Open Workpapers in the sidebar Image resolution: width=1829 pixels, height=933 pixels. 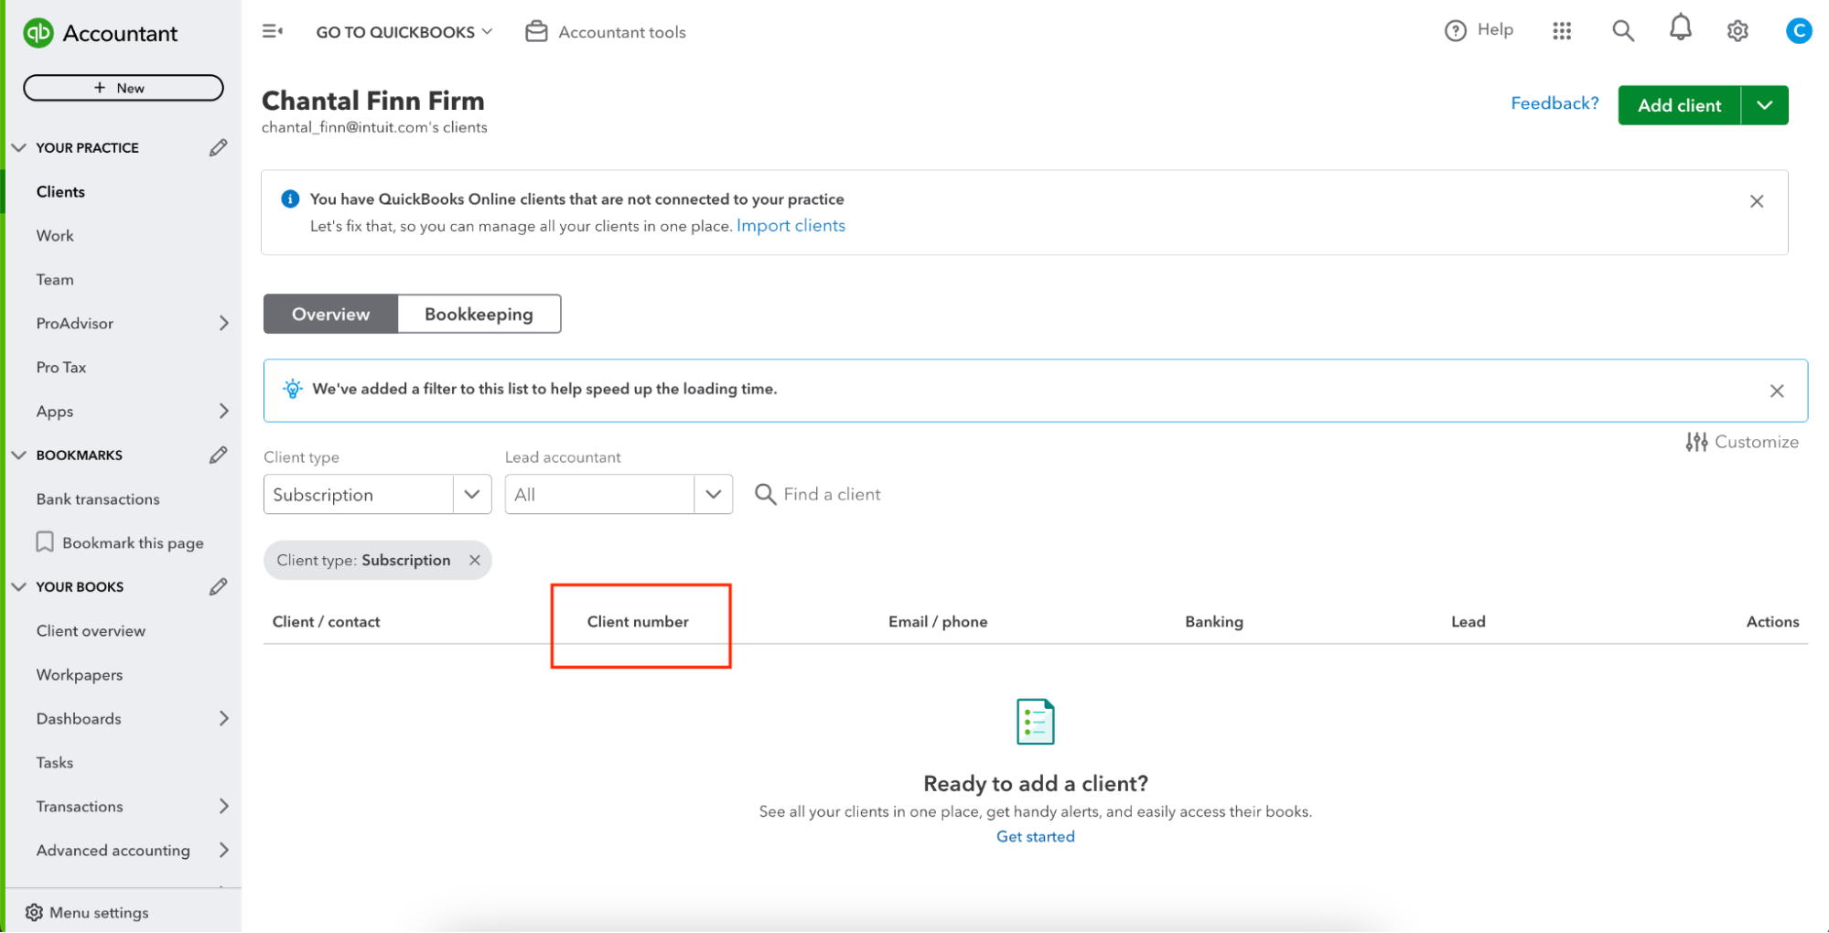80,674
